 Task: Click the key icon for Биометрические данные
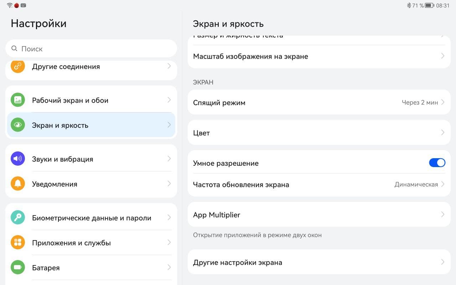coord(18,218)
